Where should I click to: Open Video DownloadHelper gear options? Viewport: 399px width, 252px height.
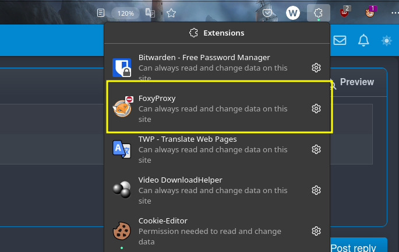[316, 190]
